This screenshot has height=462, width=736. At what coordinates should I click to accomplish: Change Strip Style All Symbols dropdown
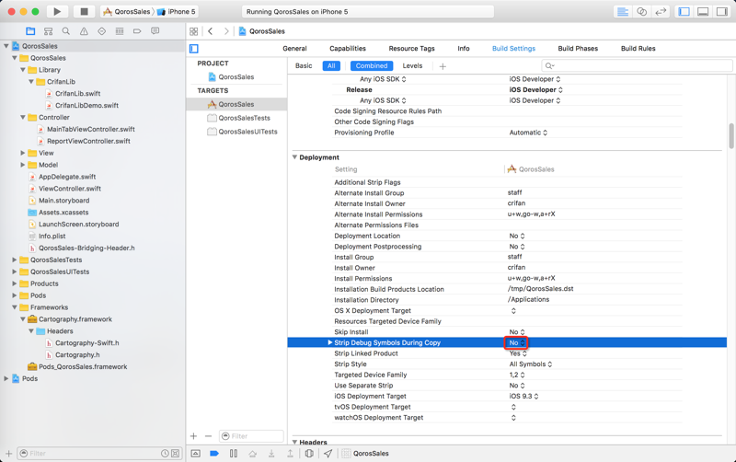pos(531,364)
